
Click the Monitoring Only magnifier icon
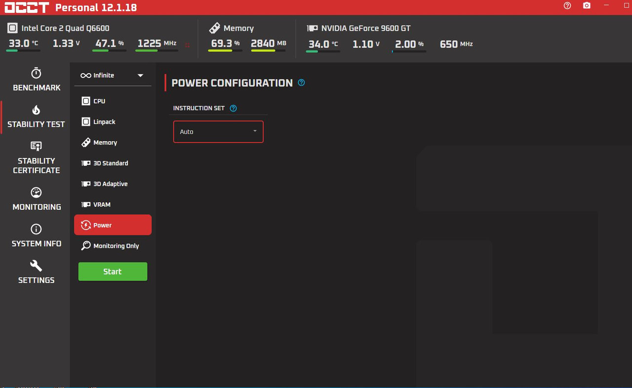[x=85, y=246]
